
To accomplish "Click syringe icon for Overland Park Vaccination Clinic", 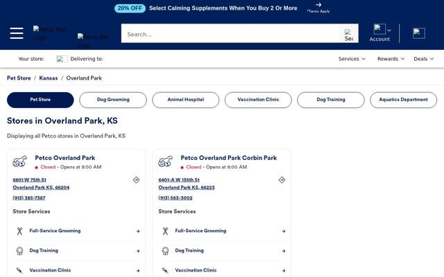I will tap(19, 271).
